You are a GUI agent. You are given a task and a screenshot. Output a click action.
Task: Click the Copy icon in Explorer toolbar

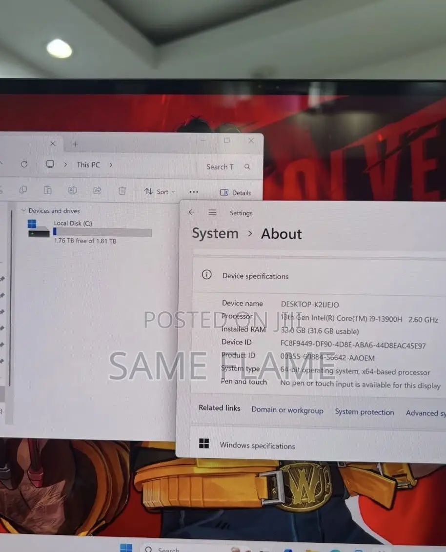tap(23, 190)
